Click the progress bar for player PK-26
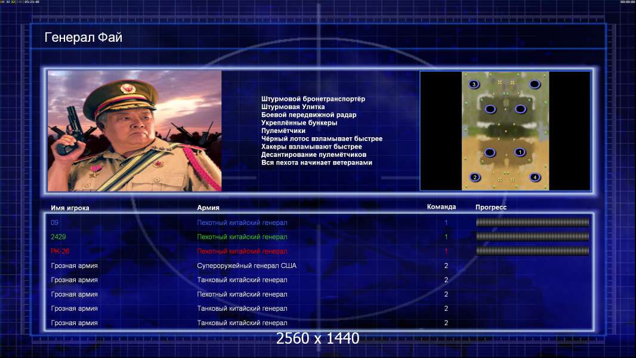Viewport: 636px width, 358px height. tap(532, 251)
